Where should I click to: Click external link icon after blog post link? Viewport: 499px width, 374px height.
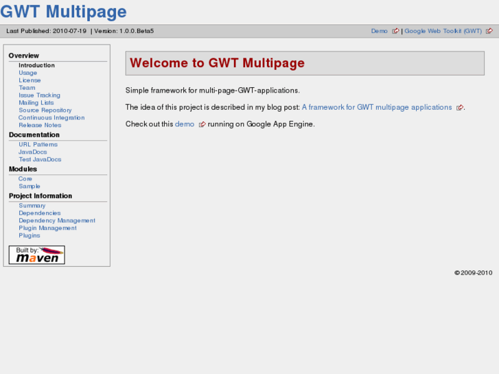[460, 108]
